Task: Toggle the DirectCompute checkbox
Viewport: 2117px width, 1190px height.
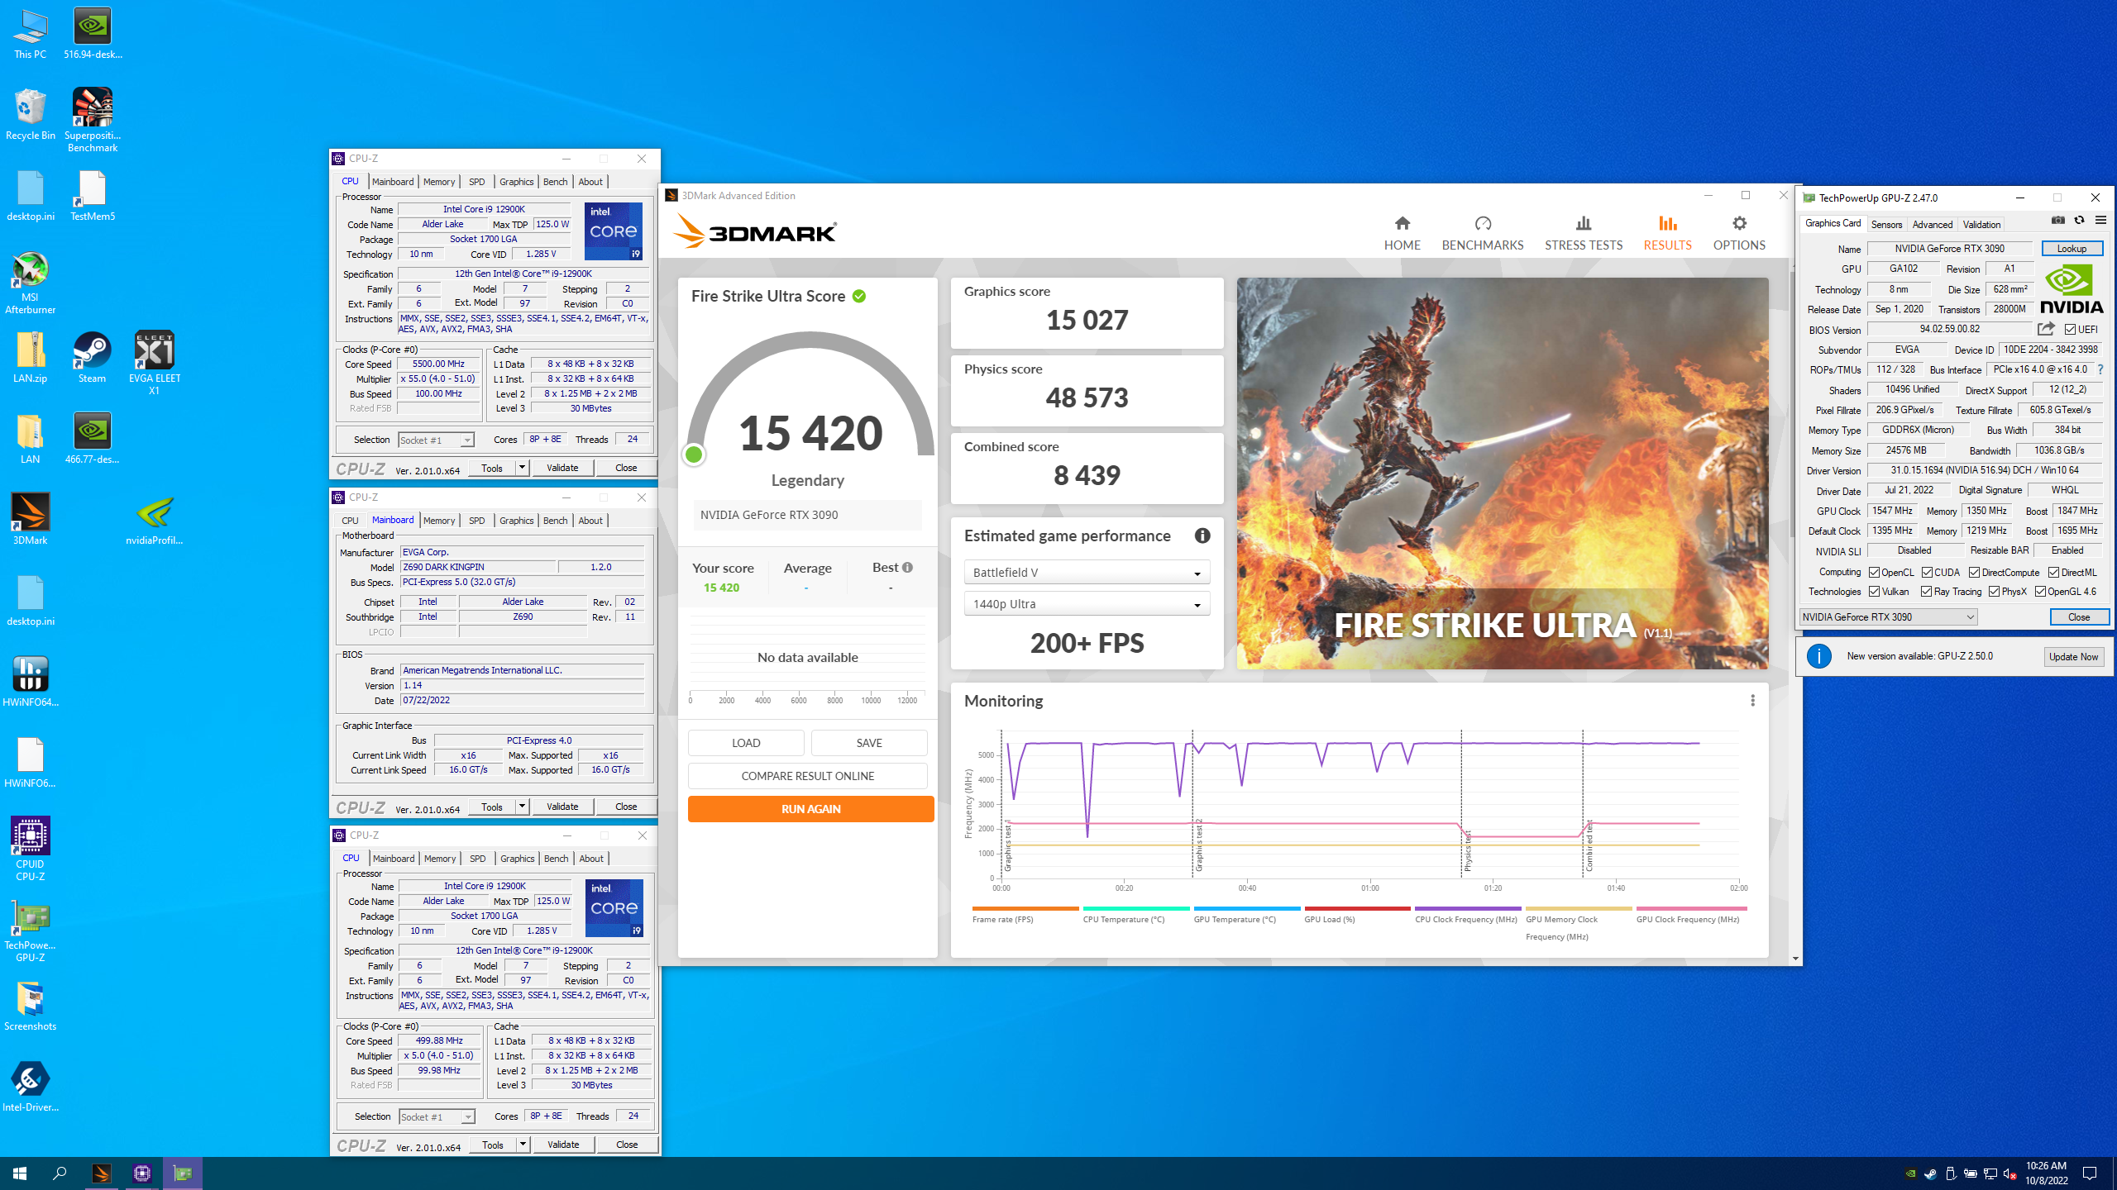Action: 1975,572
